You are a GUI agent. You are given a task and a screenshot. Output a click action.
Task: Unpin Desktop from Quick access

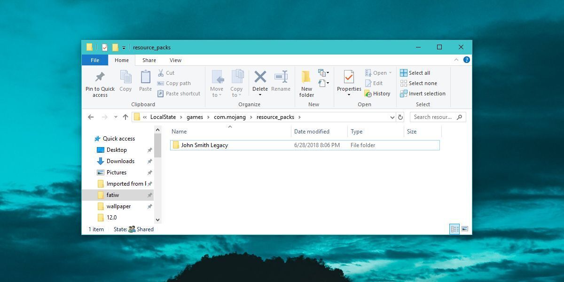[x=149, y=149]
